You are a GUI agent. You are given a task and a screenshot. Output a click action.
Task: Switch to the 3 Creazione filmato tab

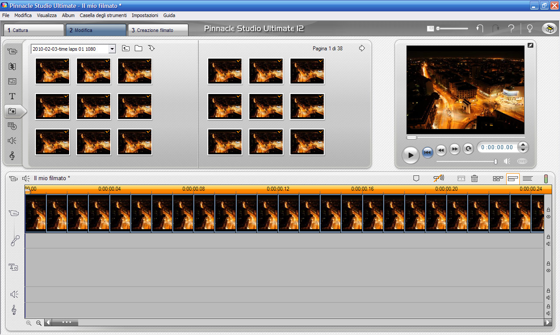coord(158,30)
